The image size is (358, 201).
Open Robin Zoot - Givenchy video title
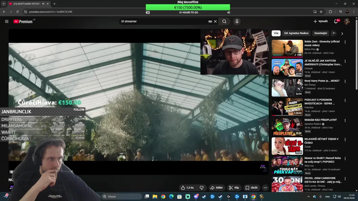pos(322,43)
